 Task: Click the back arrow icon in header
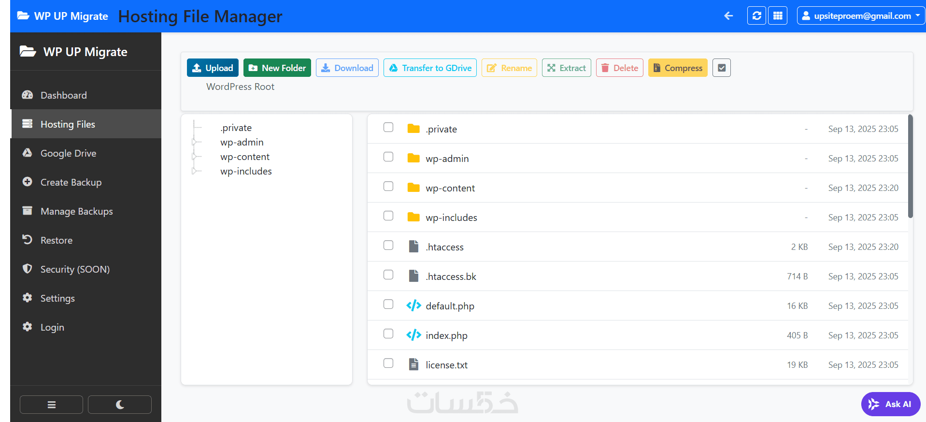click(x=728, y=16)
